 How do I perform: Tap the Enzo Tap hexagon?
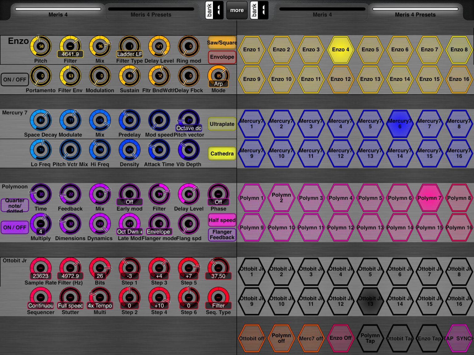pyautogui.click(x=429, y=338)
